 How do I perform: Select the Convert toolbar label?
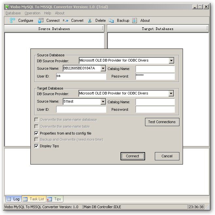pyautogui.click(x=77, y=21)
